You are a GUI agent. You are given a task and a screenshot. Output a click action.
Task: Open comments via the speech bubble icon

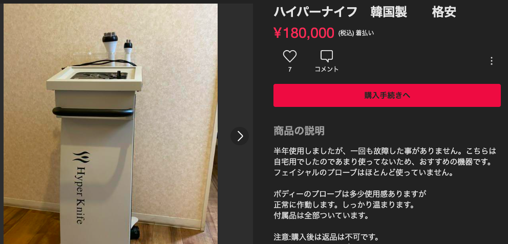pos(327,56)
